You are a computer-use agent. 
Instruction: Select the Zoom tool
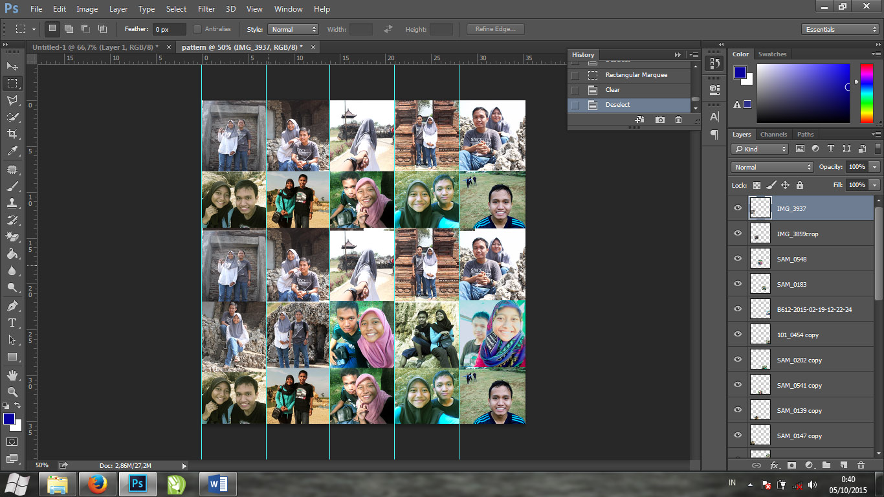click(x=12, y=392)
